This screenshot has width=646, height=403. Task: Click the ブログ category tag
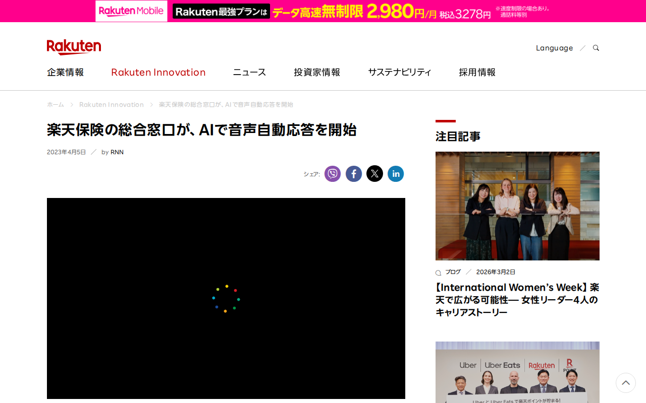pos(453,272)
